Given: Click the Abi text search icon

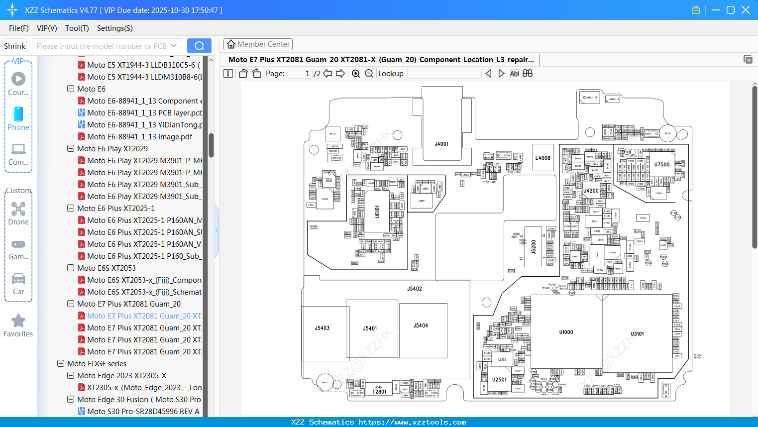Looking at the screenshot, I should tap(515, 74).
